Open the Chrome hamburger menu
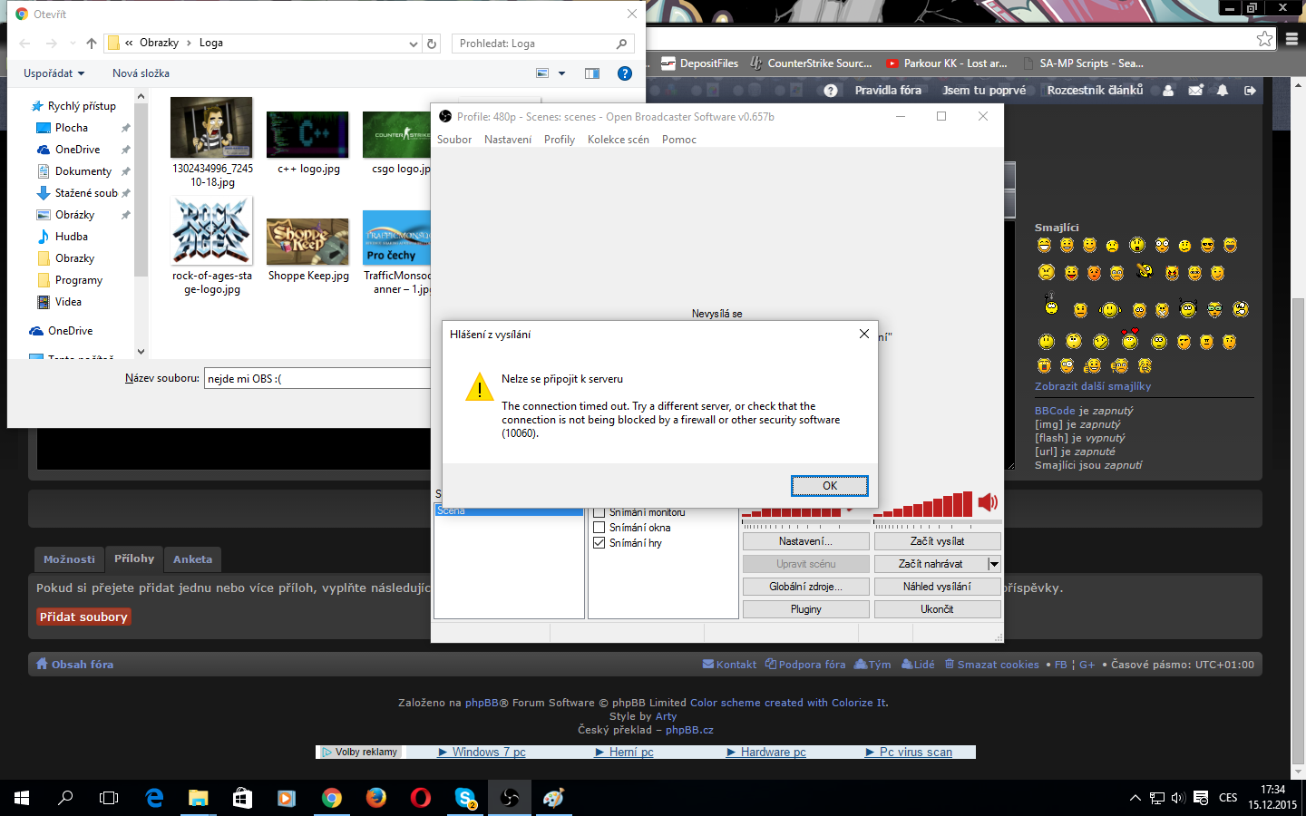Viewport: 1306px width, 816px height. pyautogui.click(x=1292, y=39)
